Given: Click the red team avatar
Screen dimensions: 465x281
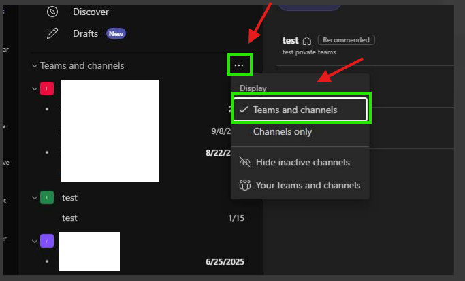Looking at the screenshot, I should 47,88.
